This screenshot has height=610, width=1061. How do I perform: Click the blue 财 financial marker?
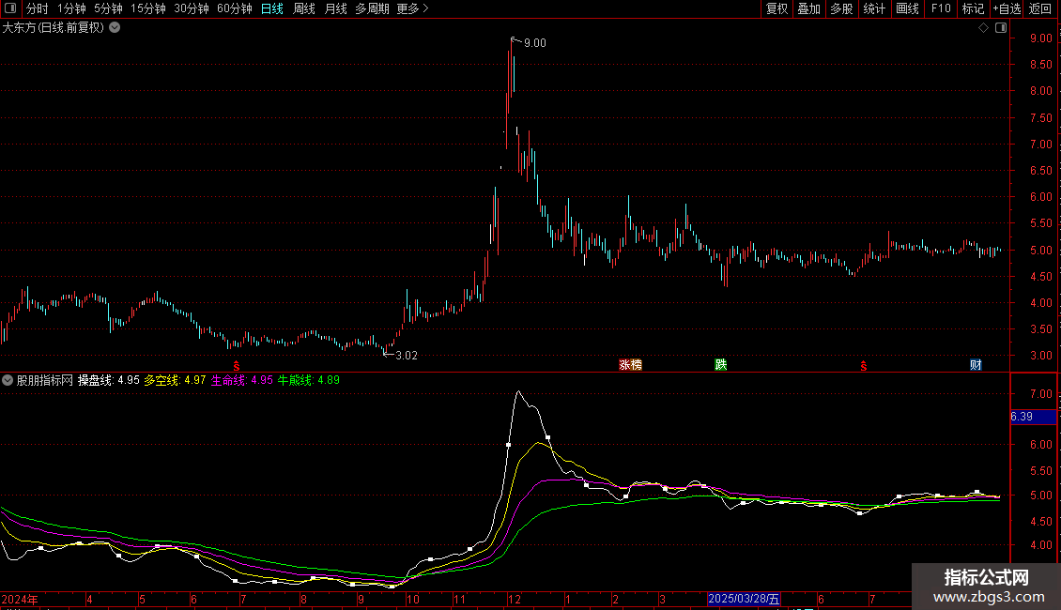click(x=976, y=365)
